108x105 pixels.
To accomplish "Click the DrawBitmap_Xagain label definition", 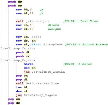I will pos(18,60).
